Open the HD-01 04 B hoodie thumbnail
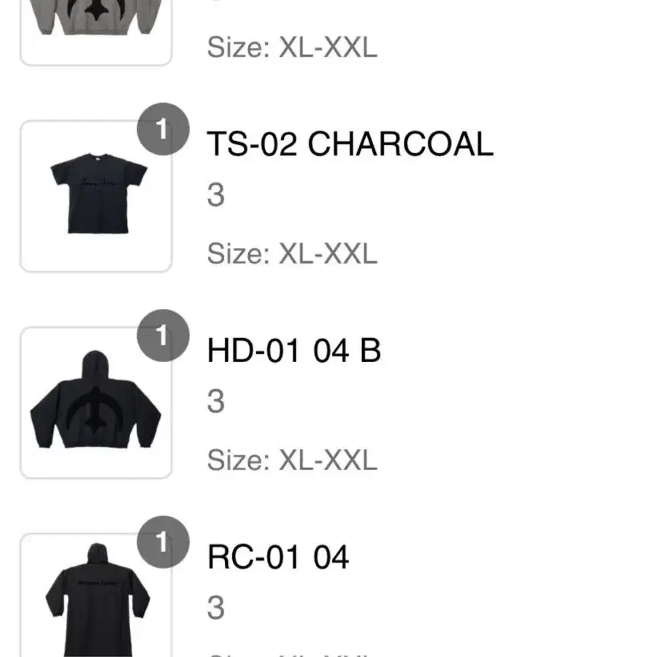The width and height of the screenshot is (657, 657). [96, 403]
